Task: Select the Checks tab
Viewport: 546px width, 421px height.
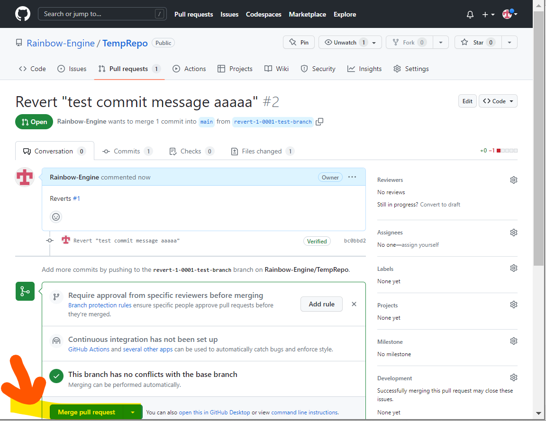Action: (191, 152)
